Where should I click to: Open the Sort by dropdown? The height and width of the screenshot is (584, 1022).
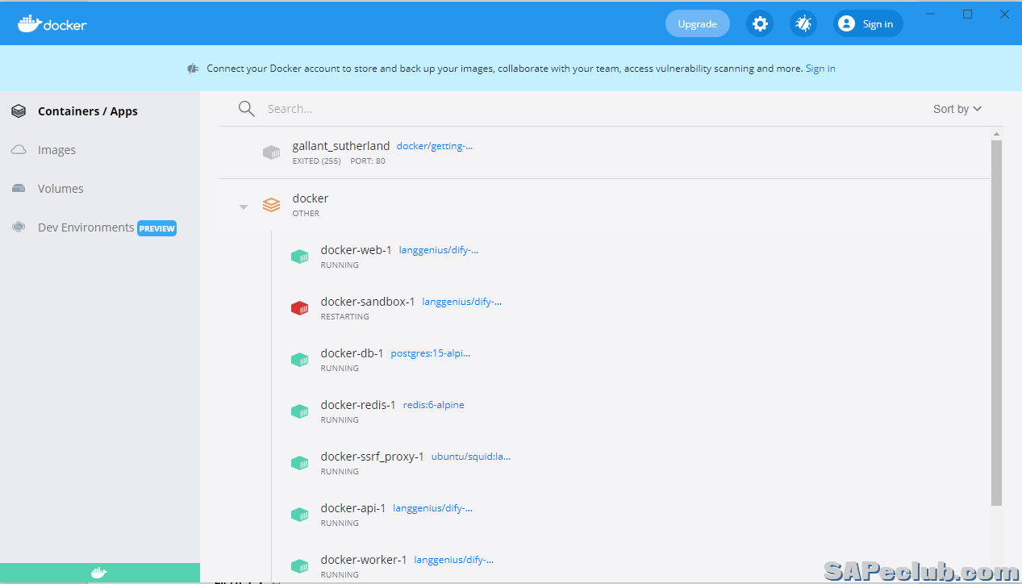tap(957, 109)
